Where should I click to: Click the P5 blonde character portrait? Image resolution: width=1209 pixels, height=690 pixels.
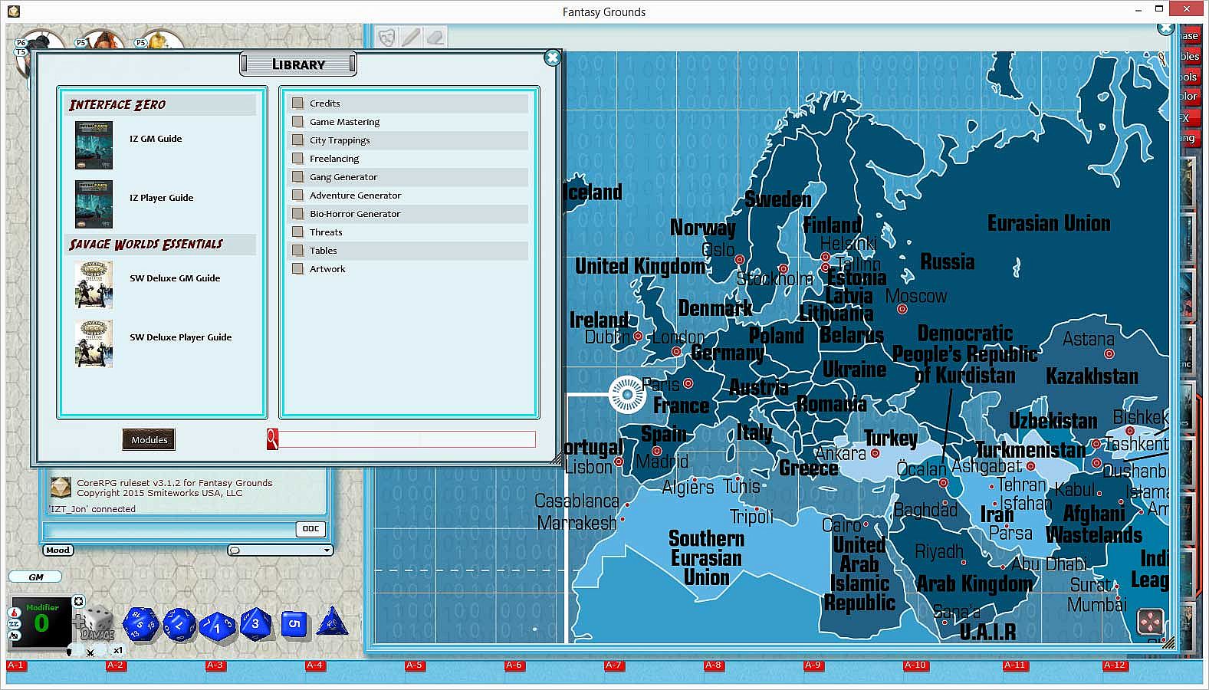click(159, 40)
